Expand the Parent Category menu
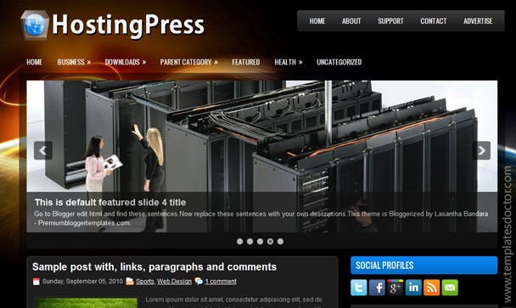 pos(189,62)
